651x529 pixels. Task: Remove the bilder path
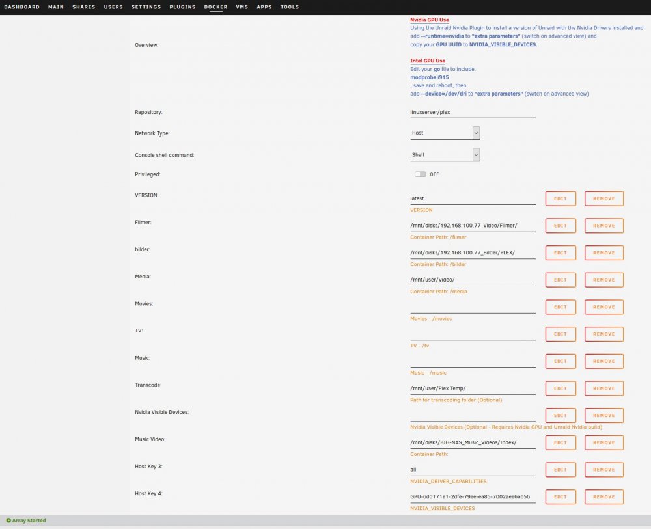coord(603,252)
